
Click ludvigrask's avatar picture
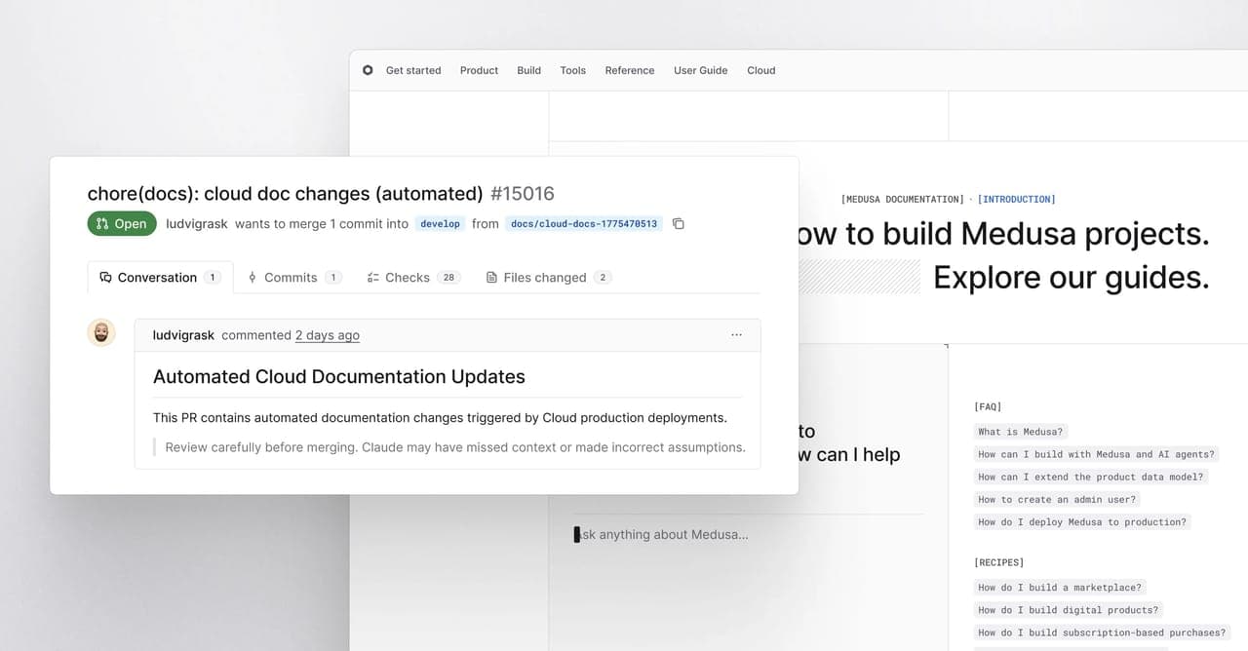point(101,333)
